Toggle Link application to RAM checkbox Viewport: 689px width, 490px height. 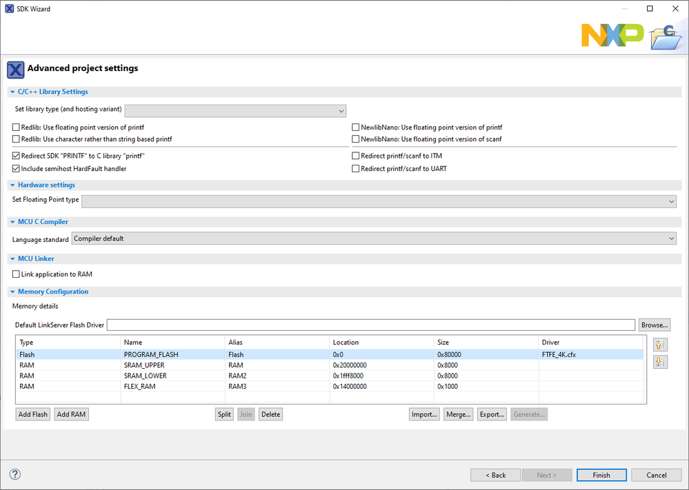[x=16, y=274]
